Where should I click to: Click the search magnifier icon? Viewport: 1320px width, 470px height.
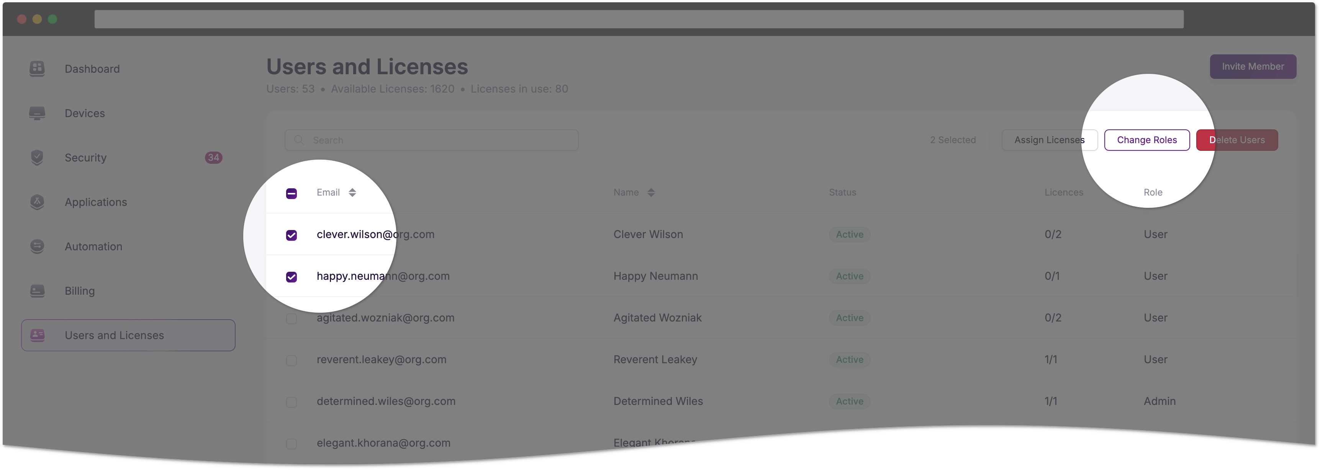(x=299, y=140)
